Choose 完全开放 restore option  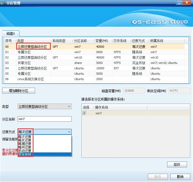click(x=25, y=154)
